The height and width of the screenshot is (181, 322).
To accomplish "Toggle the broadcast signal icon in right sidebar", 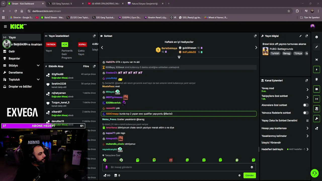I will pos(316,99).
